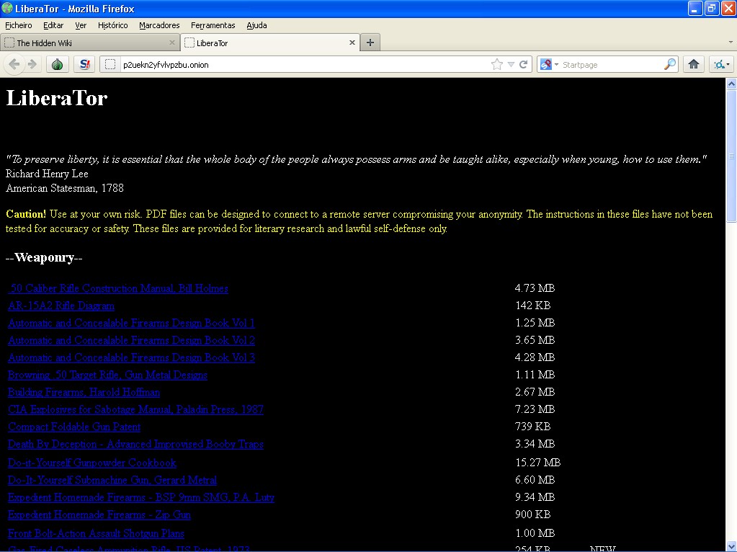Open a new tab with the plus button
The width and height of the screenshot is (737, 552).
[x=370, y=43]
